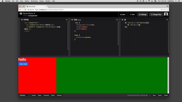Open pen in new window icon
182x102 pixels.
tap(150, 95)
